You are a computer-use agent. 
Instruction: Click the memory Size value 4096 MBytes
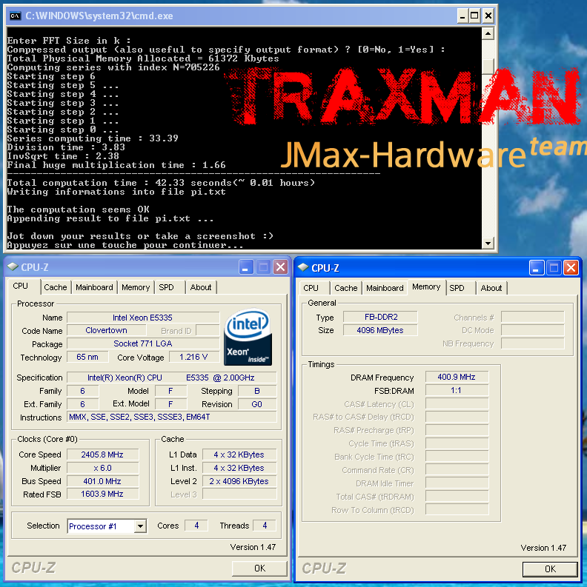point(380,330)
